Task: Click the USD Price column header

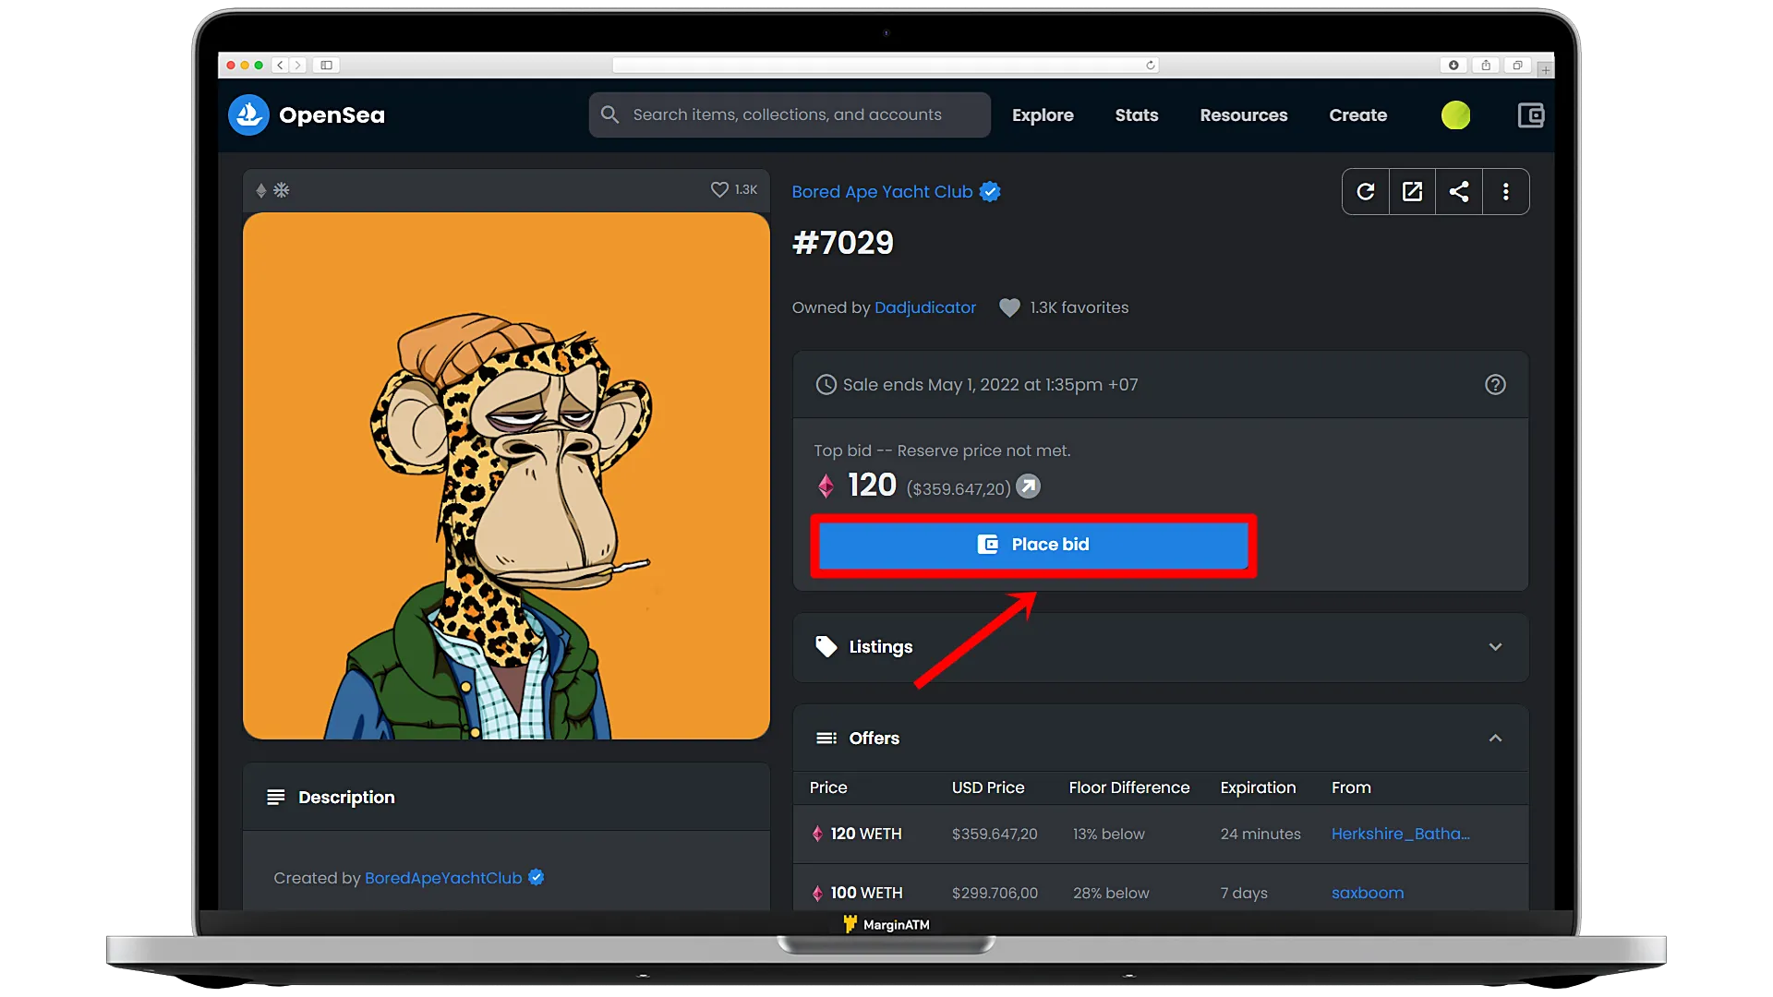Action: [x=988, y=787]
